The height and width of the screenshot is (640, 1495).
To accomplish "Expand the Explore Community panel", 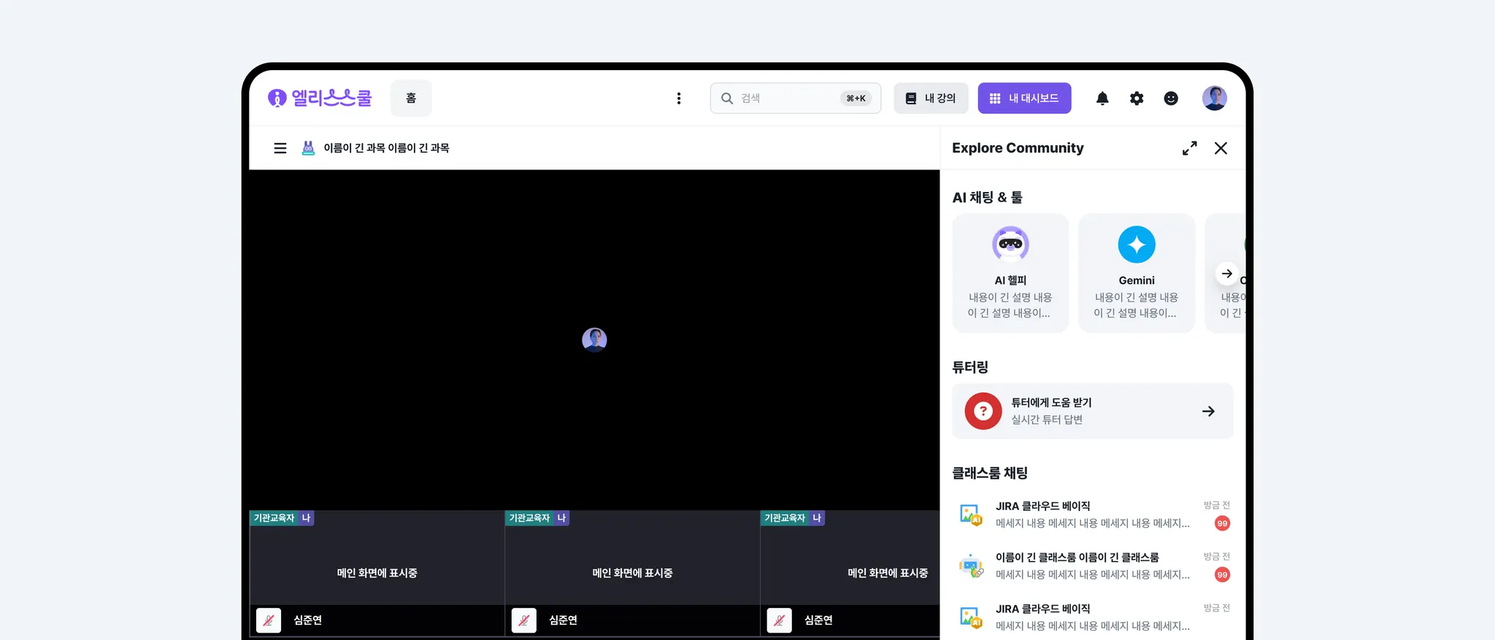I will point(1190,148).
